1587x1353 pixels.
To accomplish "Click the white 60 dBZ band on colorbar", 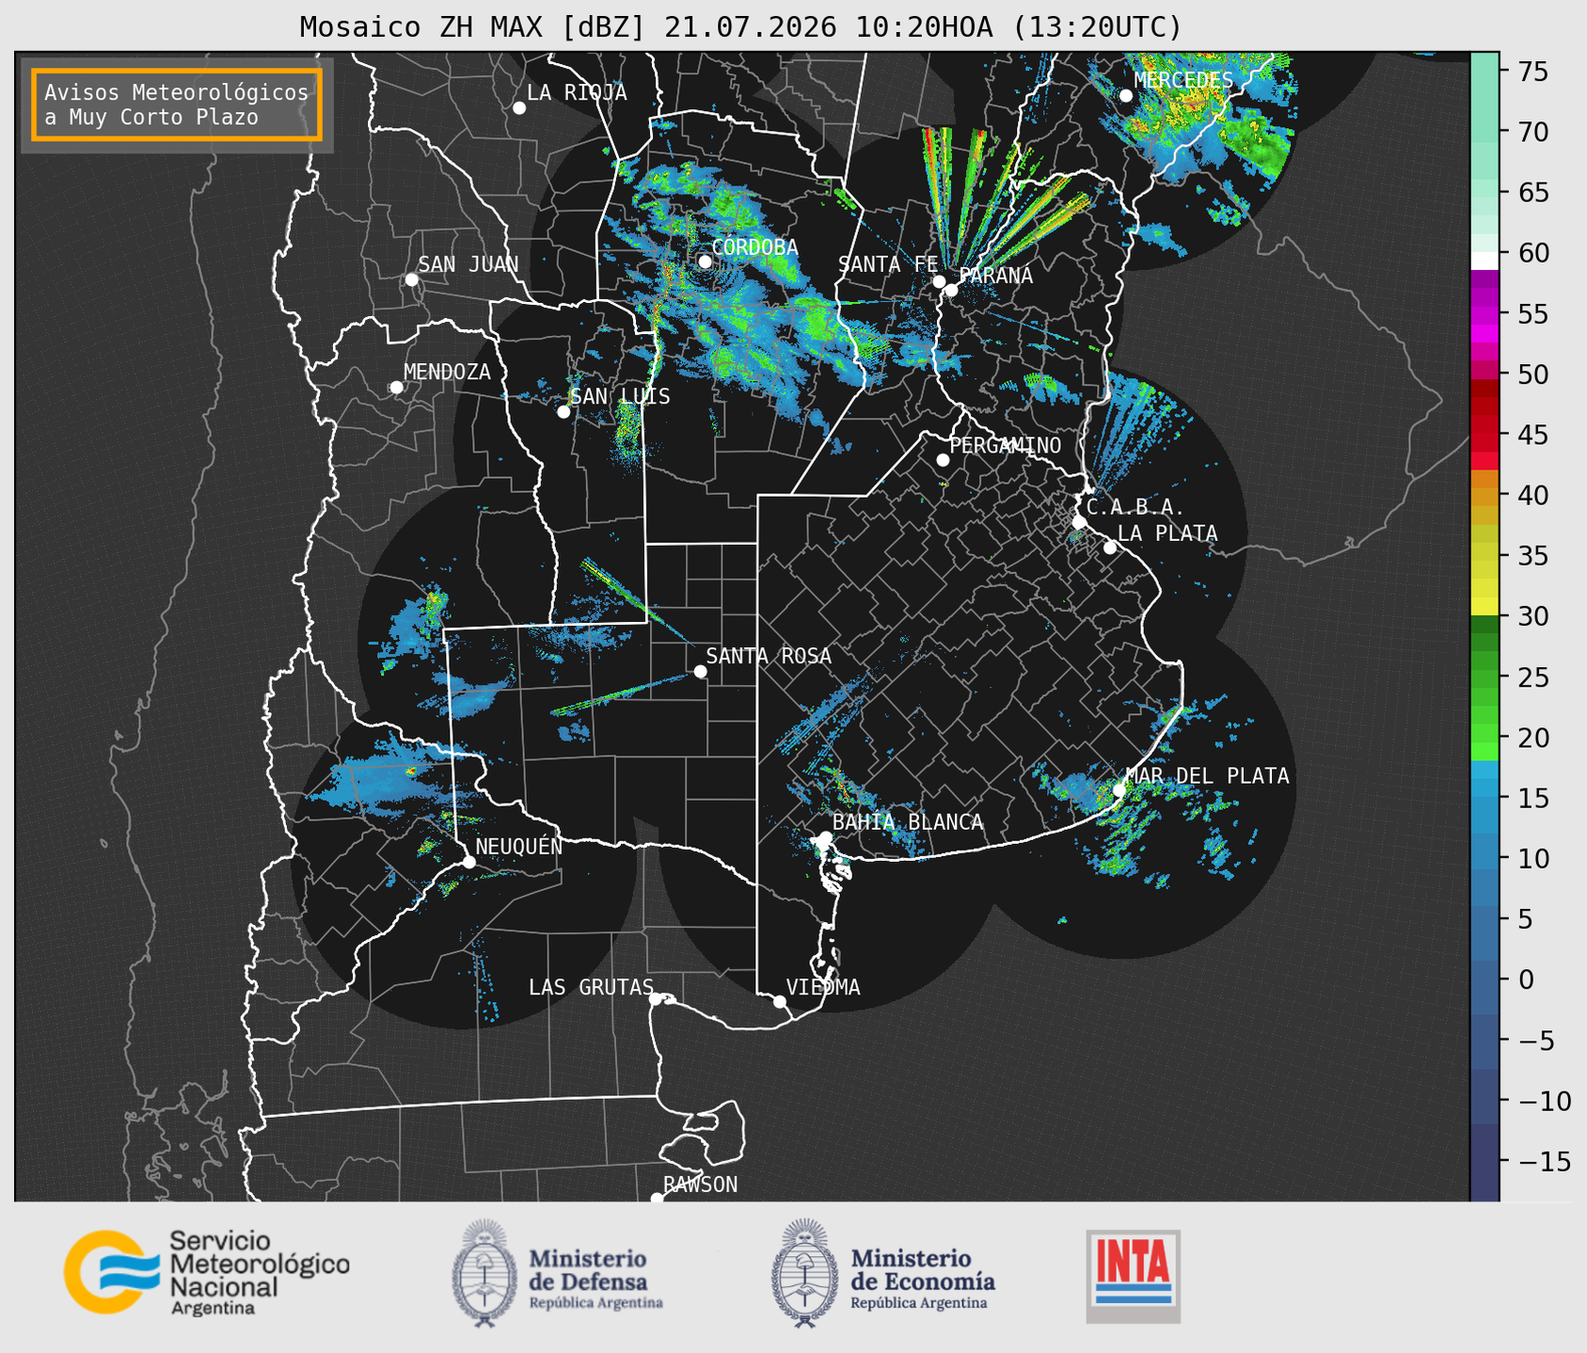I will [1484, 260].
